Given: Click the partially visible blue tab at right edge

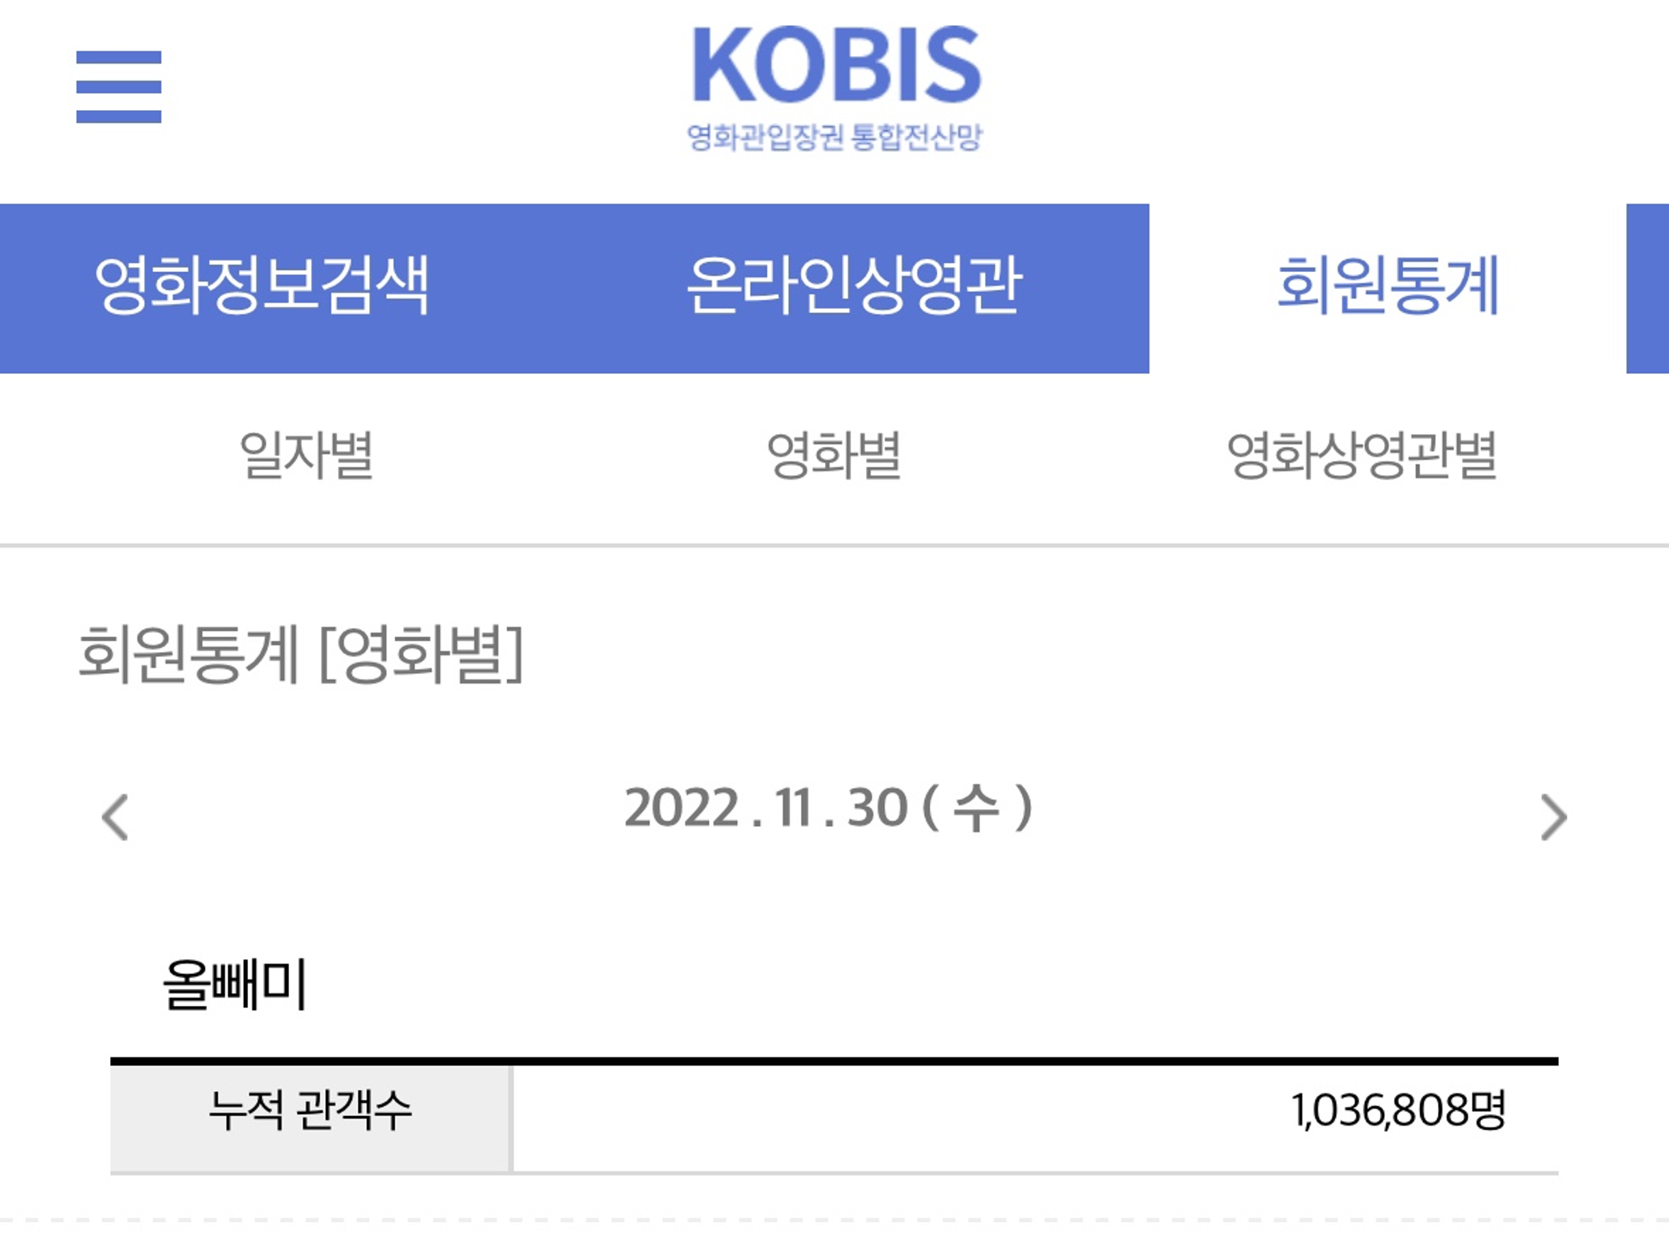Looking at the screenshot, I should tap(1647, 288).
